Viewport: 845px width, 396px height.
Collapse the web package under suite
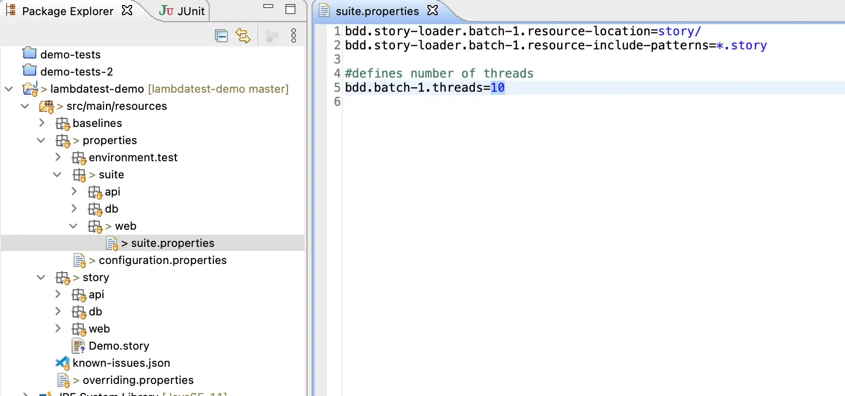coord(73,226)
